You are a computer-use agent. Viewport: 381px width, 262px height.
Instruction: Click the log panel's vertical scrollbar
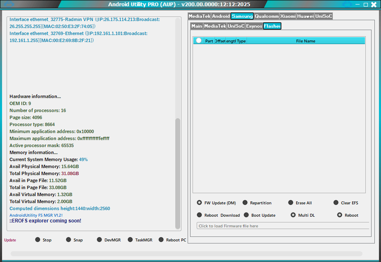click(x=178, y=173)
